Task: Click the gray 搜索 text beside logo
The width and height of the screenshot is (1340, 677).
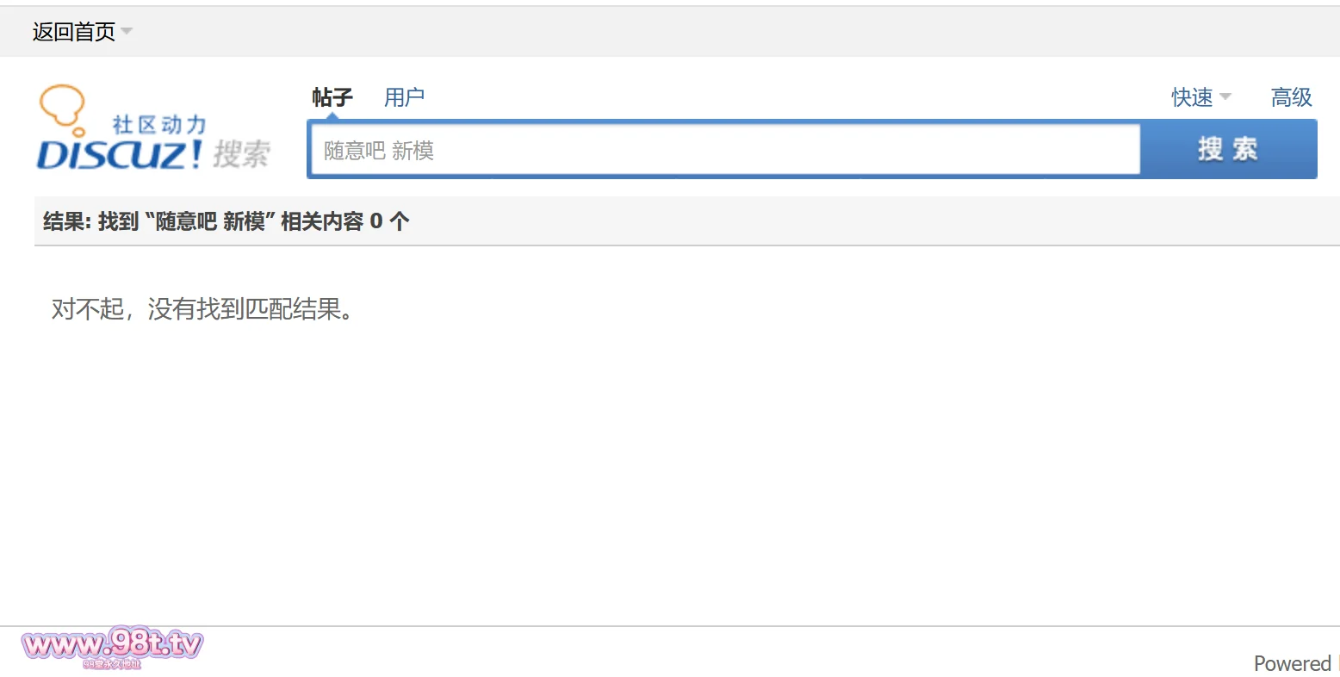Action: pyautogui.click(x=242, y=155)
